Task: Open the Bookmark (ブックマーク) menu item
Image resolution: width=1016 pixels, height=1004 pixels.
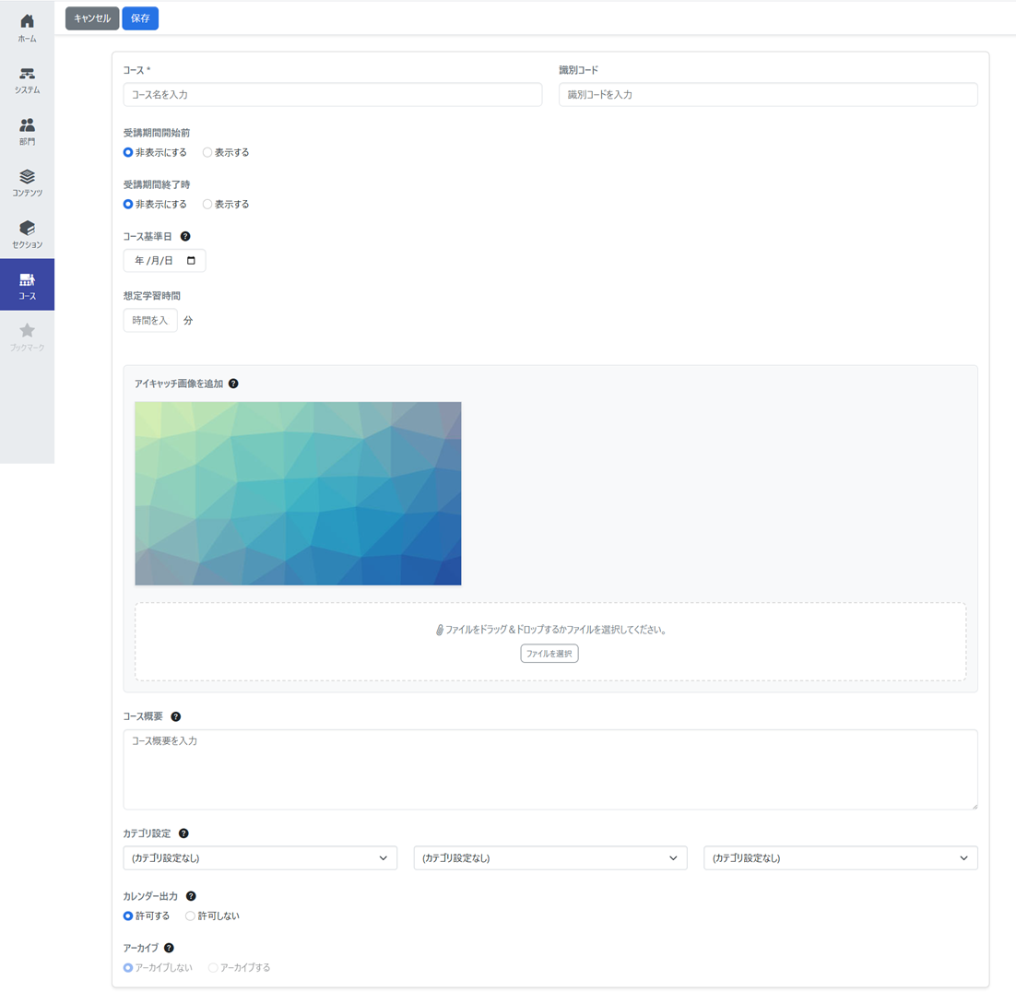Action: 27,337
